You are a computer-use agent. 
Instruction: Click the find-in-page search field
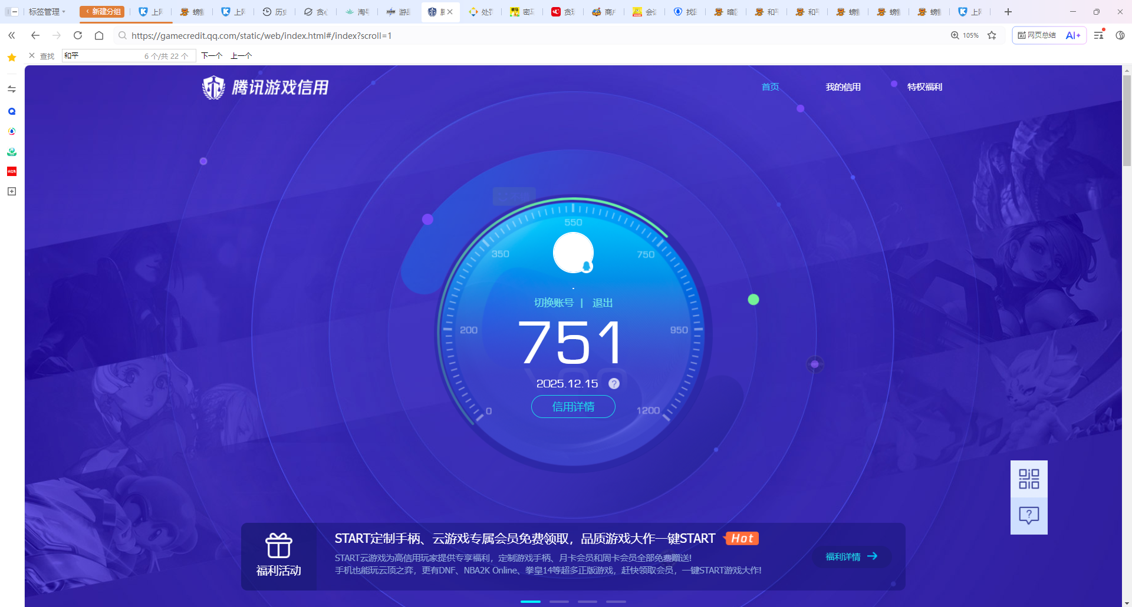[x=103, y=56]
